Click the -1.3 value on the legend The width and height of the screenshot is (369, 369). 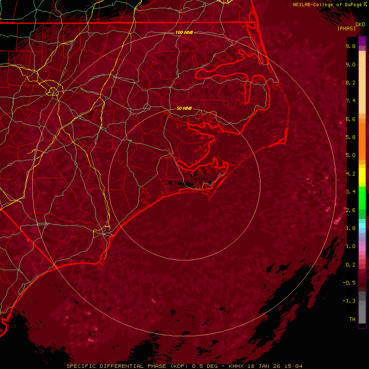349,301
